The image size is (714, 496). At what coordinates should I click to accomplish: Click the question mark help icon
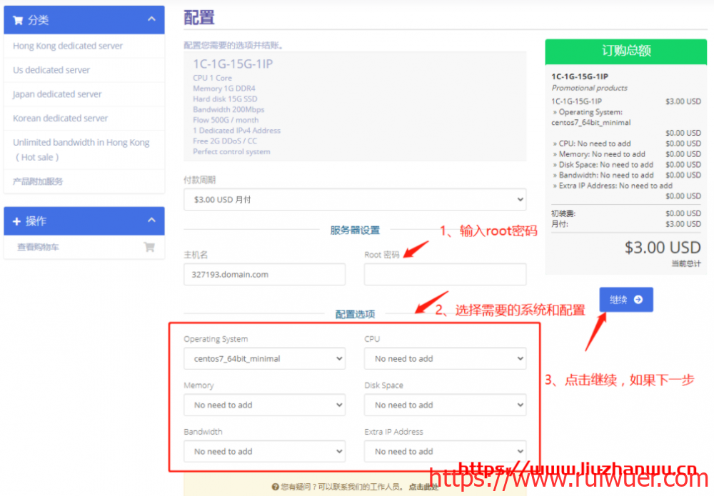click(275, 487)
